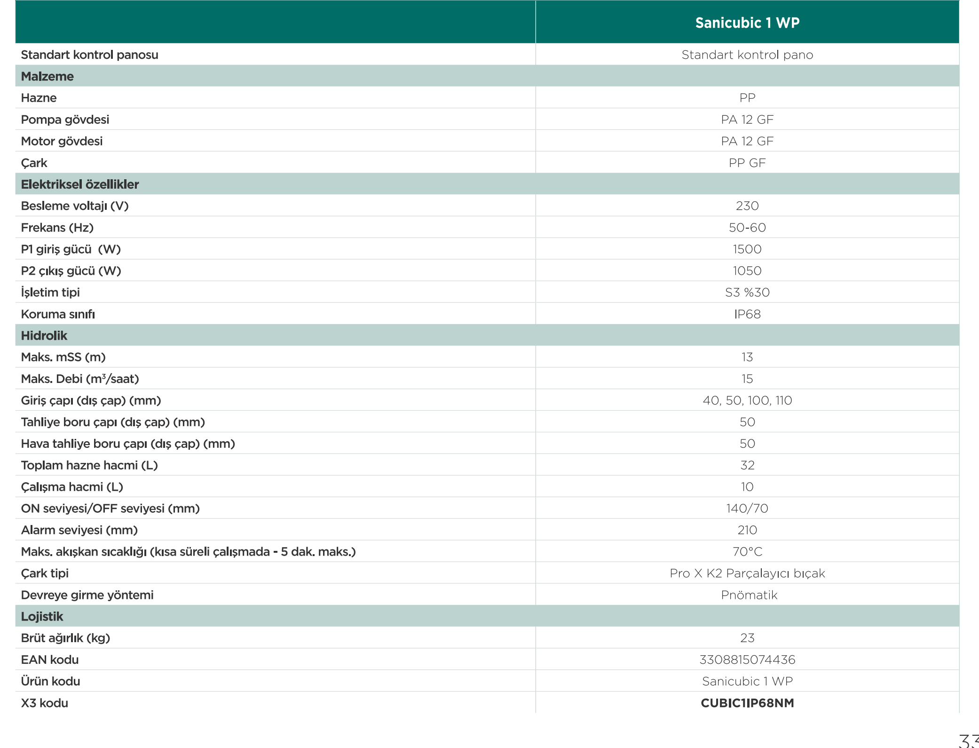The image size is (979, 748).
Task: Select the 'Maks. mSS (m)' label
Action: tap(63, 357)
